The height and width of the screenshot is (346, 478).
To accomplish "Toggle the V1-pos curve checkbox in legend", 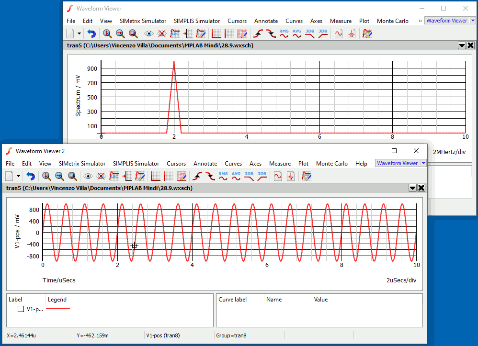I will (21, 309).
